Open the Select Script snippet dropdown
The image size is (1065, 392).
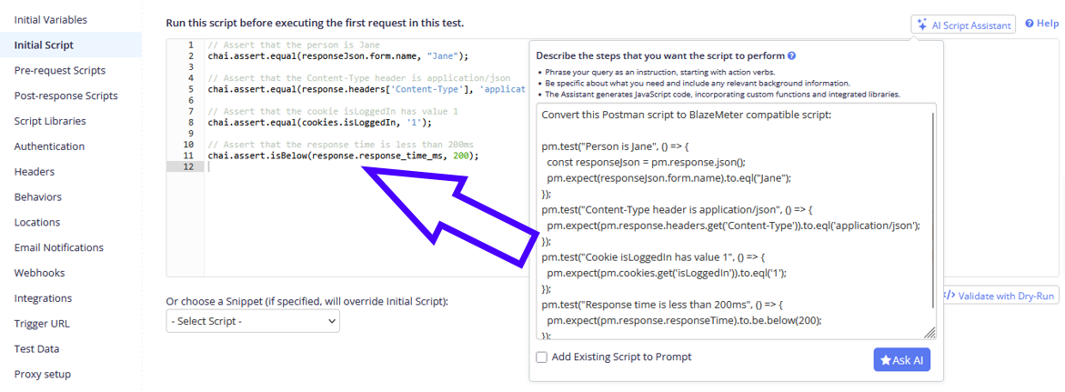click(x=253, y=321)
